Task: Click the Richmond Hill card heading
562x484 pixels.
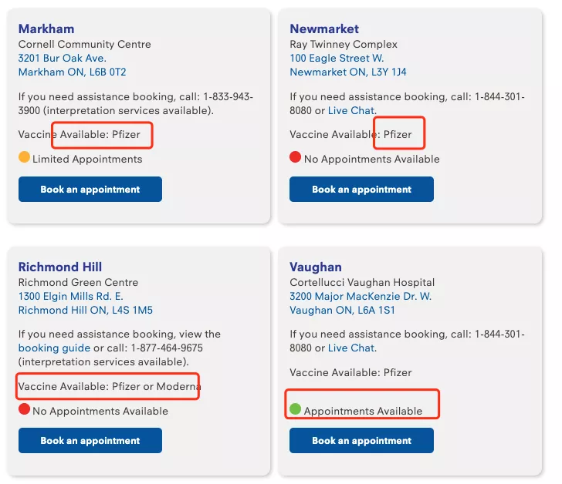Action: click(60, 267)
